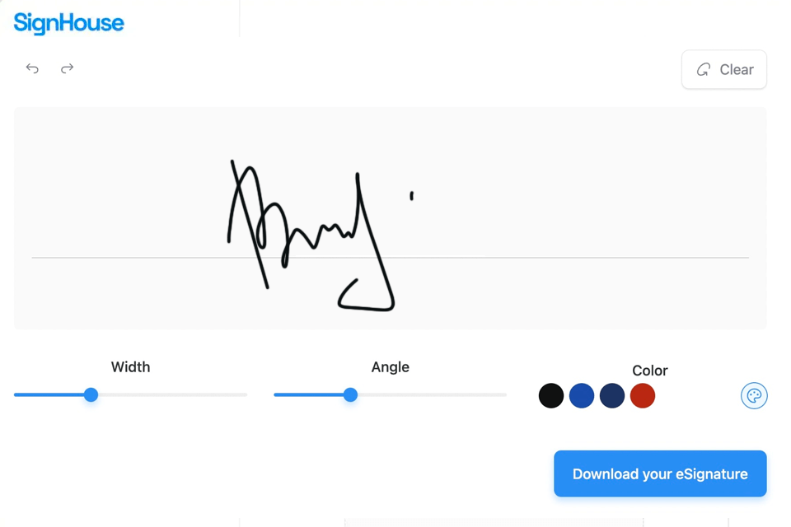
Task: Click the redo arrow icon
Action: (x=67, y=68)
